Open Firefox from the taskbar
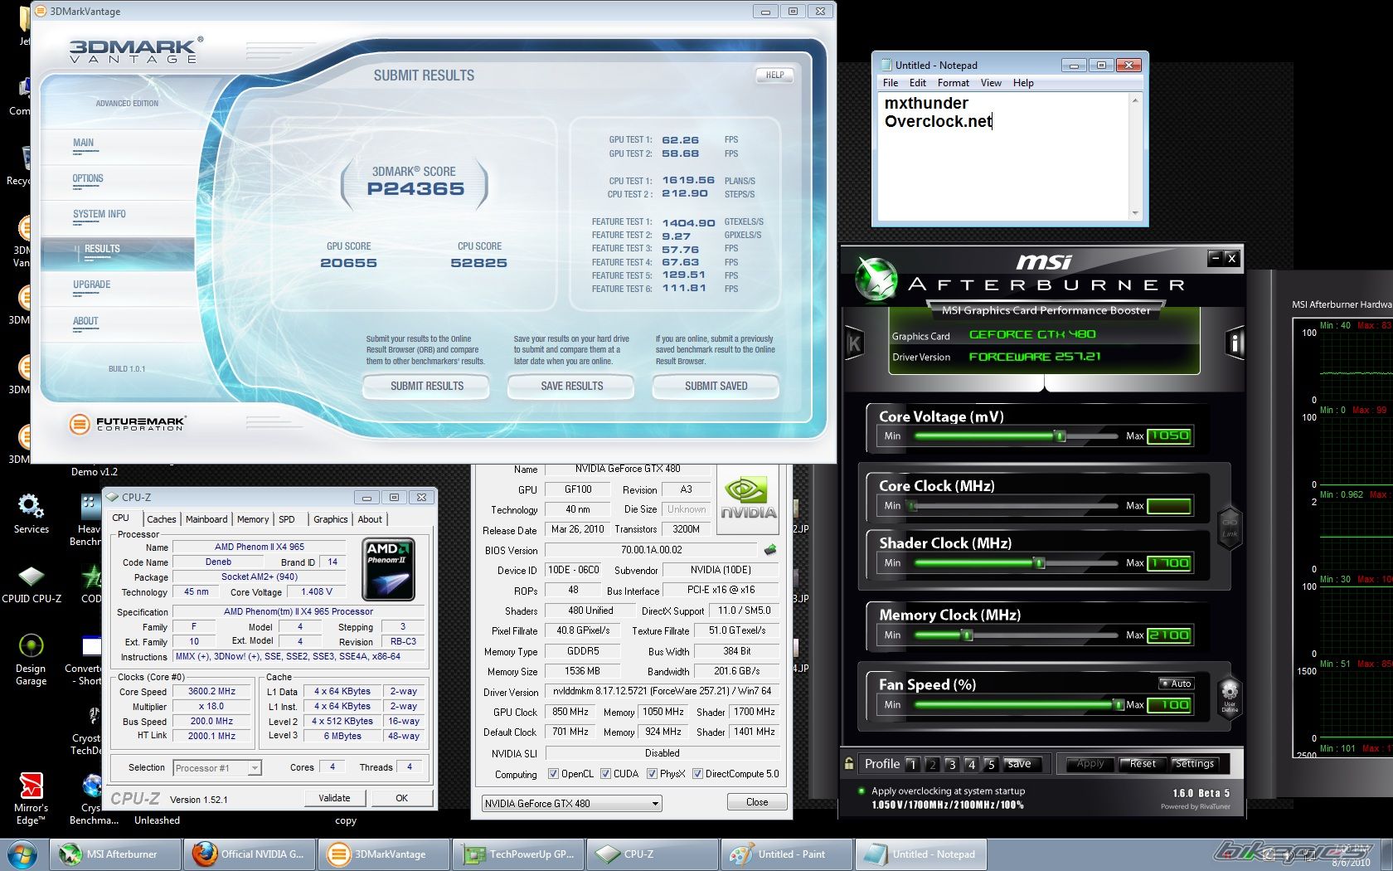The image size is (1393, 871). click(x=250, y=854)
